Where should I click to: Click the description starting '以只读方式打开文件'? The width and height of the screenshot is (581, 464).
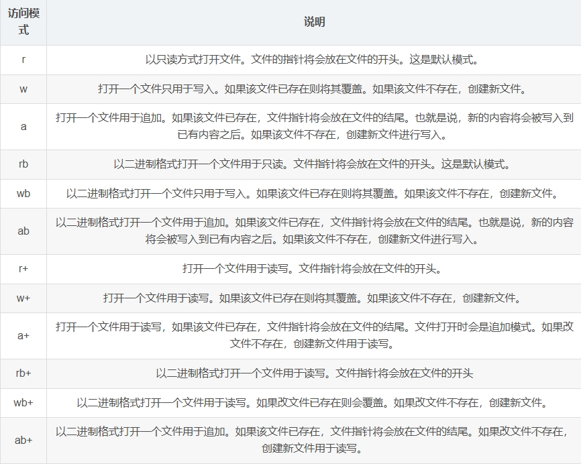[311, 60]
